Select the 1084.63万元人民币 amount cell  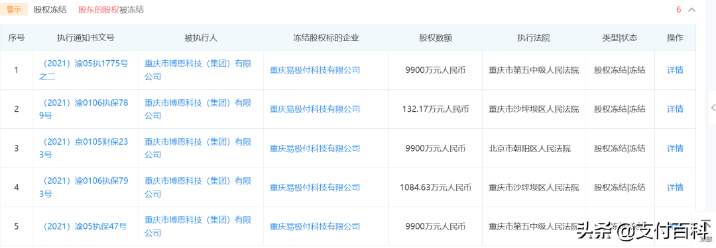point(435,187)
